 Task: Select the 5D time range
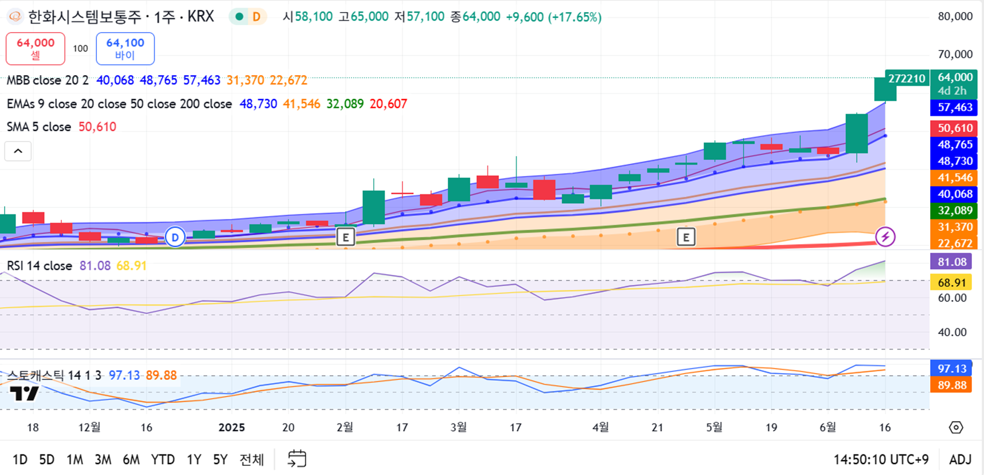click(x=46, y=460)
